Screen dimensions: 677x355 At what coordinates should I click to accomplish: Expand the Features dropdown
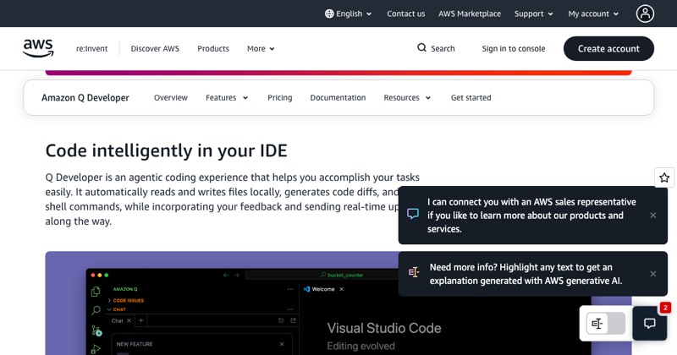(227, 97)
